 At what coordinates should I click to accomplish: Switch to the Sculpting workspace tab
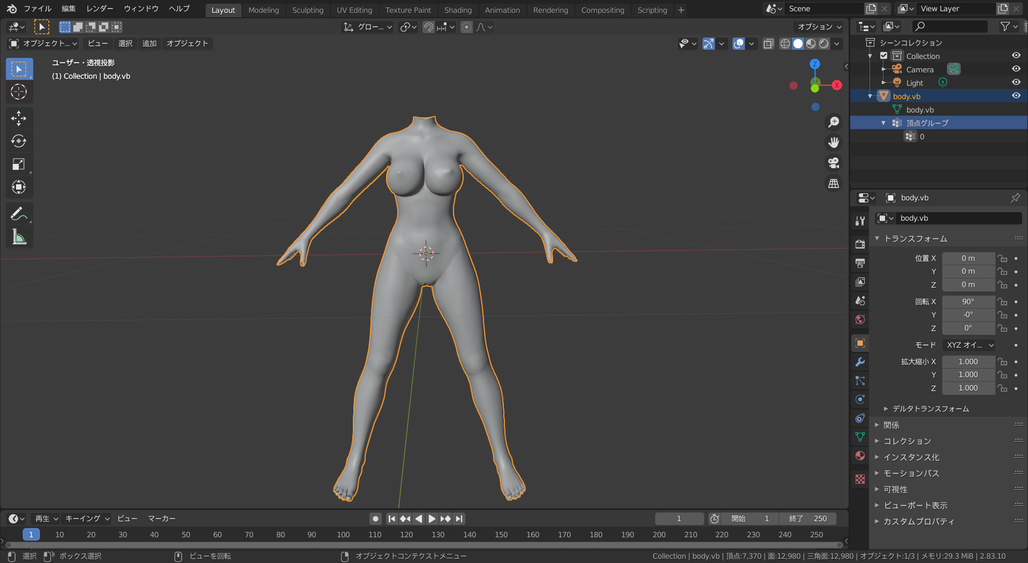point(308,10)
